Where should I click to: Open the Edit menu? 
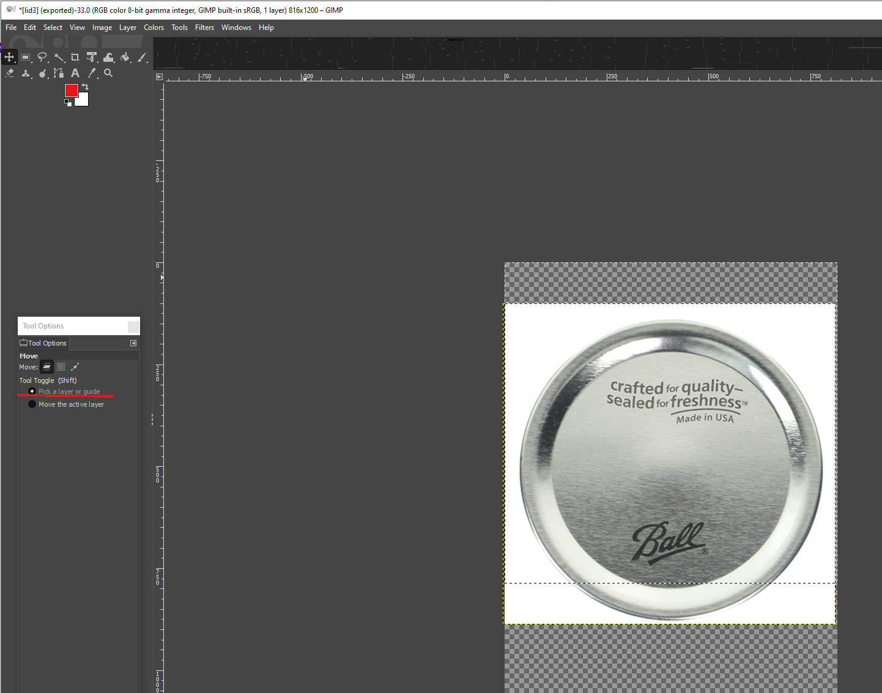30,28
